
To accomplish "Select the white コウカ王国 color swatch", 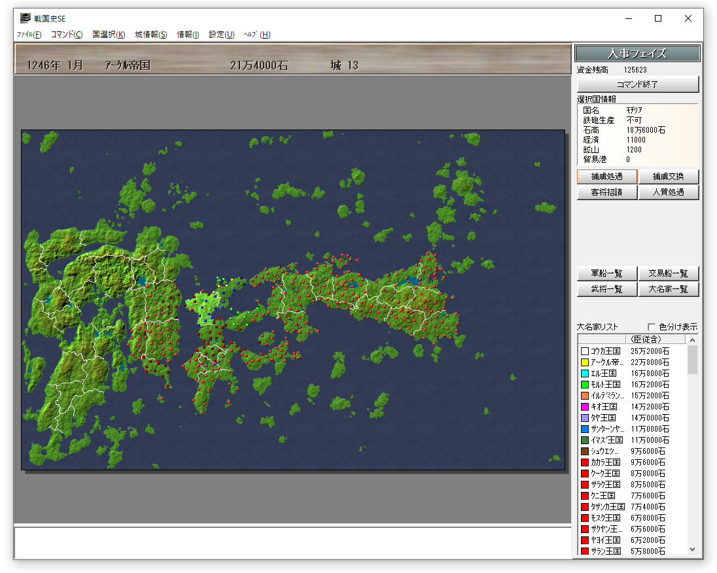I will [x=584, y=351].
